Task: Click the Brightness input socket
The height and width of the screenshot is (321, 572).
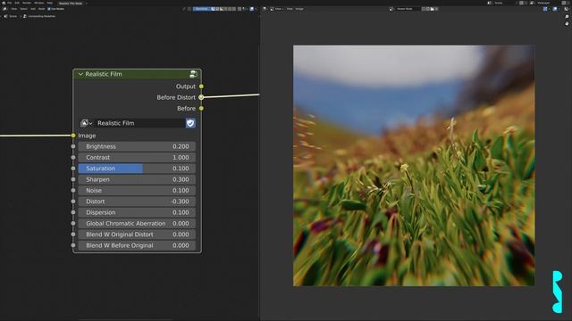Action: pos(73,146)
